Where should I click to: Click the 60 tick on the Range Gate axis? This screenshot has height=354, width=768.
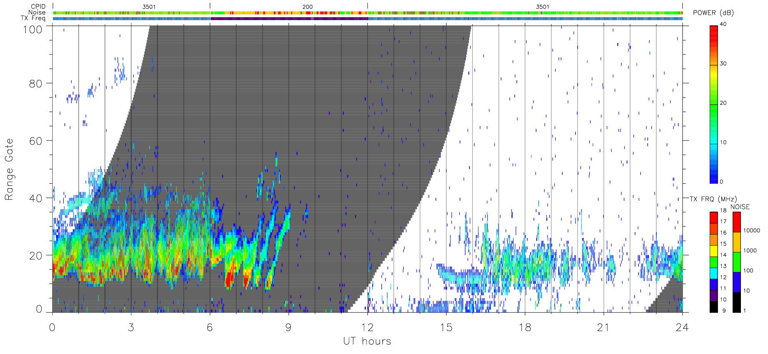pyautogui.click(x=35, y=141)
